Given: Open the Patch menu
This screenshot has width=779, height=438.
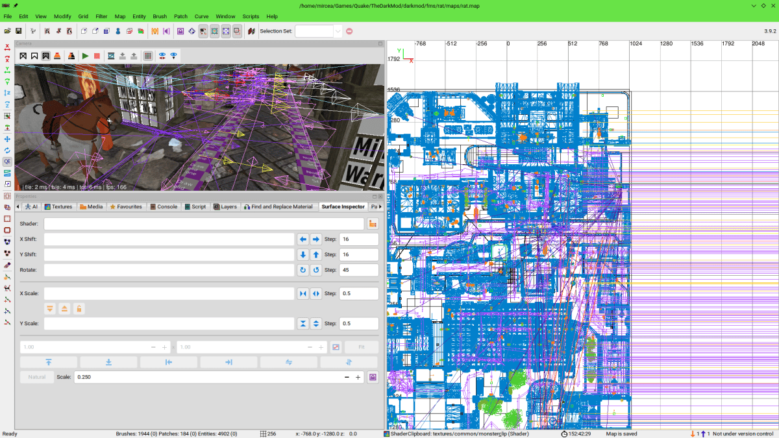Looking at the screenshot, I should click(x=180, y=16).
